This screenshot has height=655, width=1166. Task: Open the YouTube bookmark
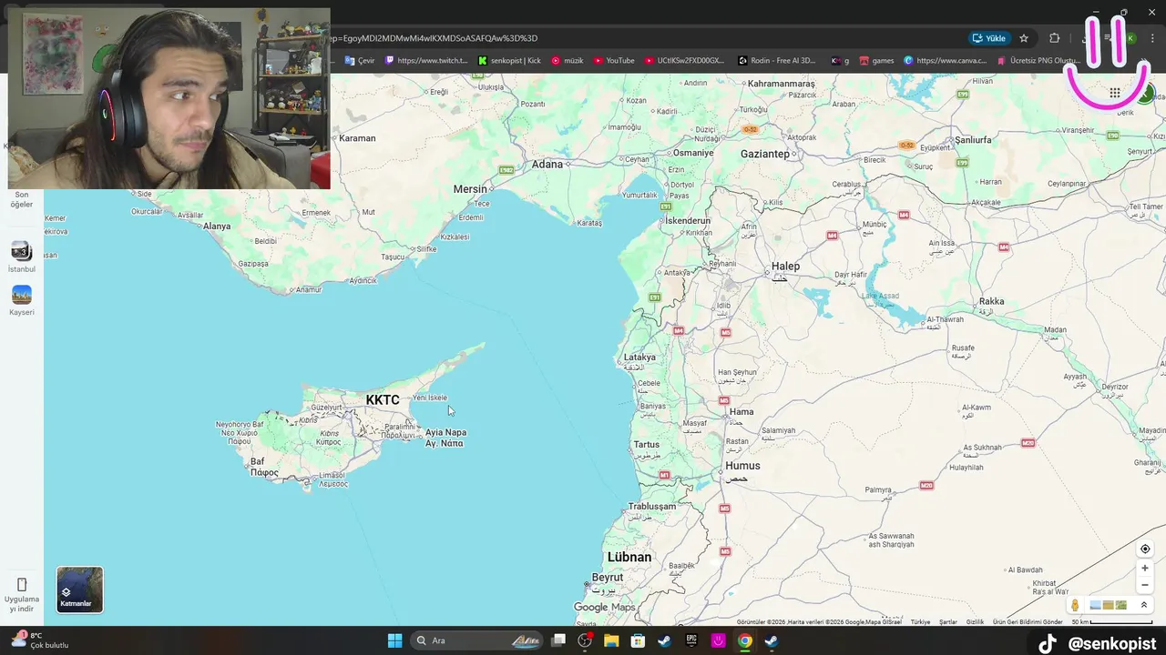tap(614, 61)
